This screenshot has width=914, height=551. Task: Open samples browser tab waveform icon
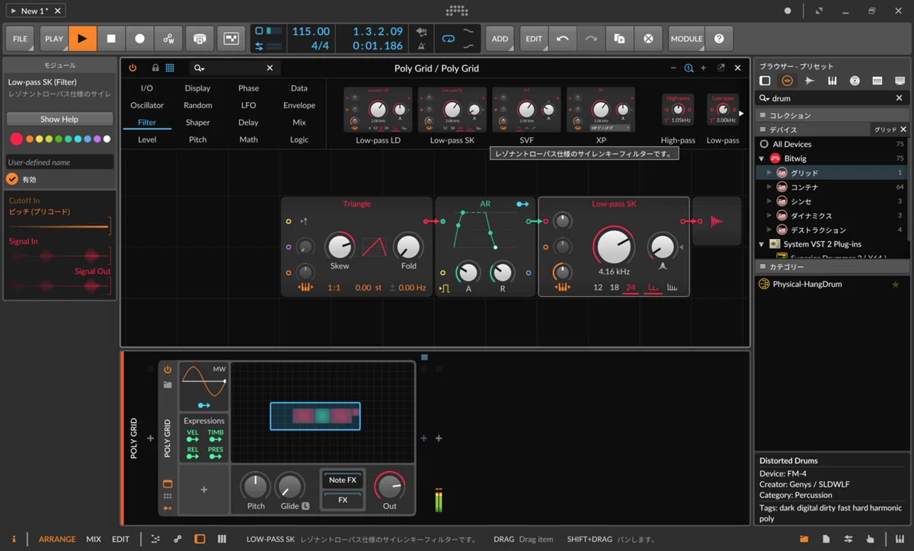coord(810,81)
